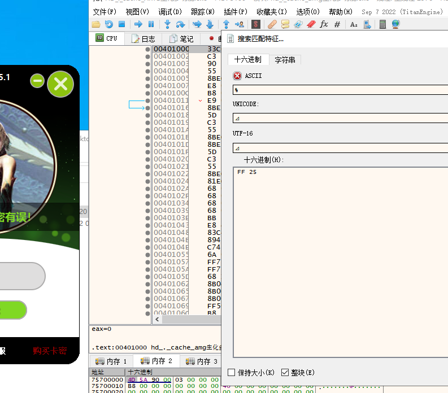This screenshot has height=393, width=448.
Task: Open the 调试(D) menu
Action: coord(170,12)
